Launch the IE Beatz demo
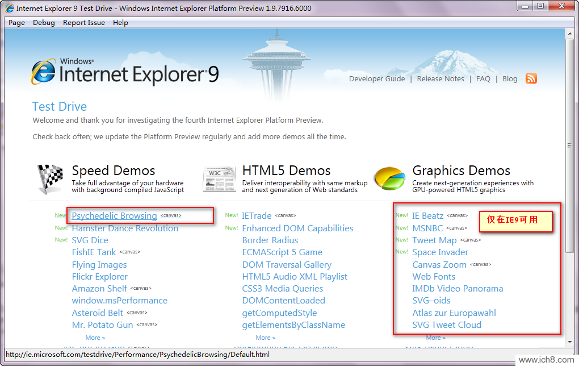This screenshot has width=579, height=366. pyautogui.click(x=427, y=215)
